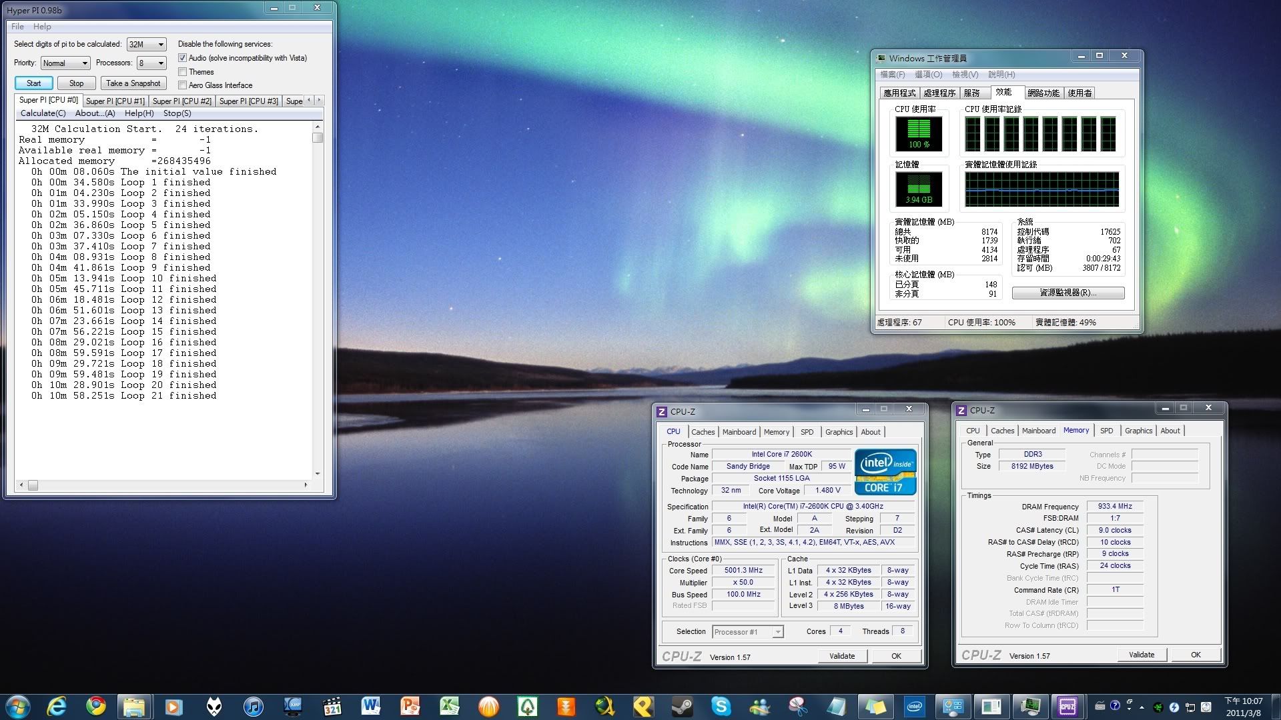
Task: Open Stop(S) menu in Super PI
Action: (177, 113)
